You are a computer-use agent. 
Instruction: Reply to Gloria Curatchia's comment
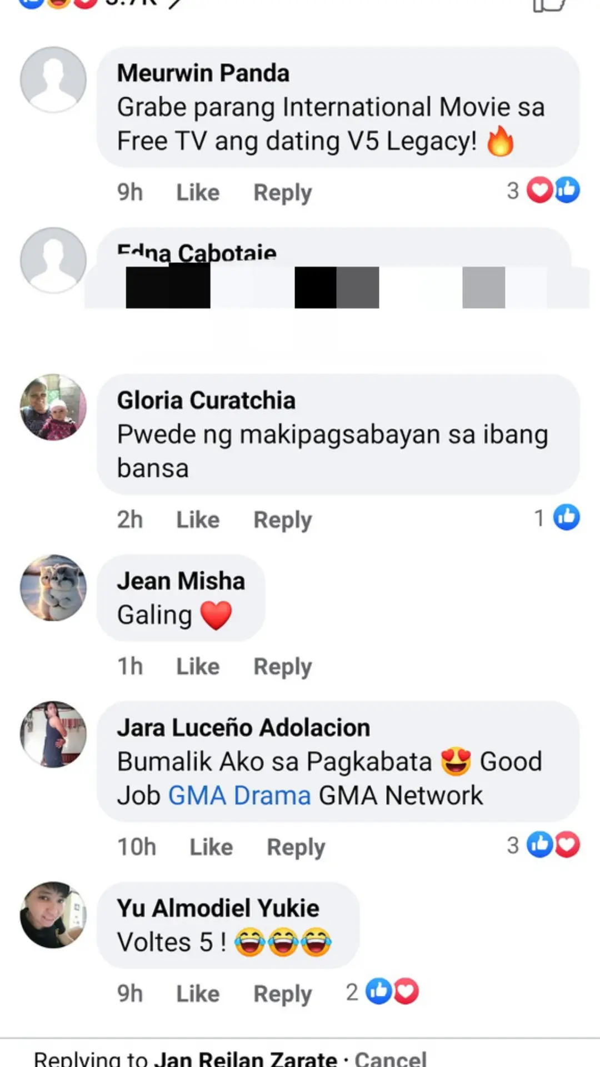click(x=283, y=520)
